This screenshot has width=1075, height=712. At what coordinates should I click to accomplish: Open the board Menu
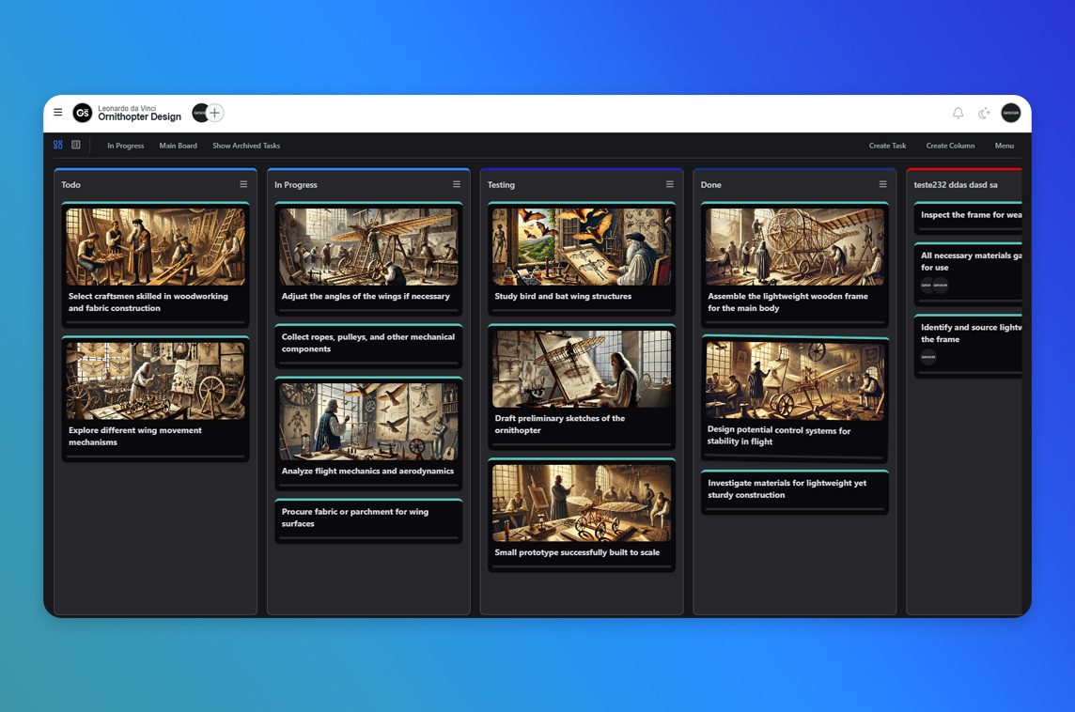1004,147
